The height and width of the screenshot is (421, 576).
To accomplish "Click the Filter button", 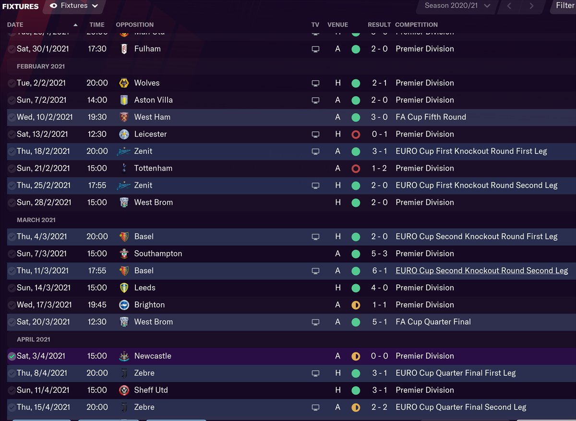I will pyautogui.click(x=565, y=6).
